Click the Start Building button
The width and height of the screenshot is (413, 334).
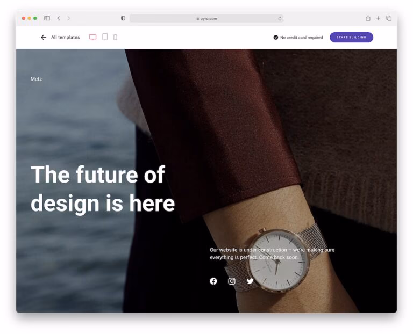[351, 38]
